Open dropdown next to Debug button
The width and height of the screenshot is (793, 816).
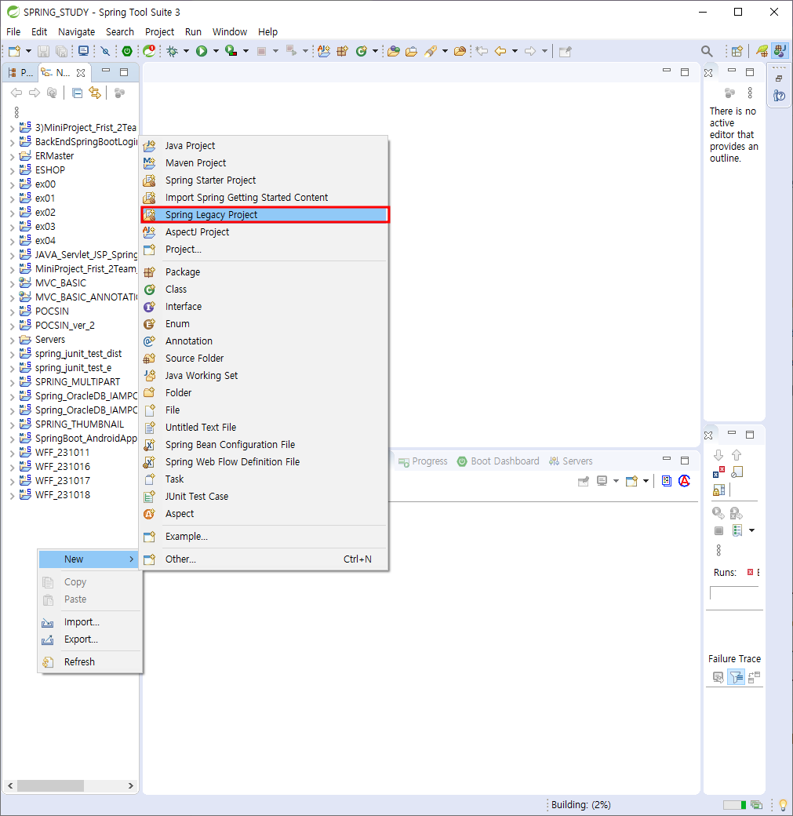[x=186, y=51]
